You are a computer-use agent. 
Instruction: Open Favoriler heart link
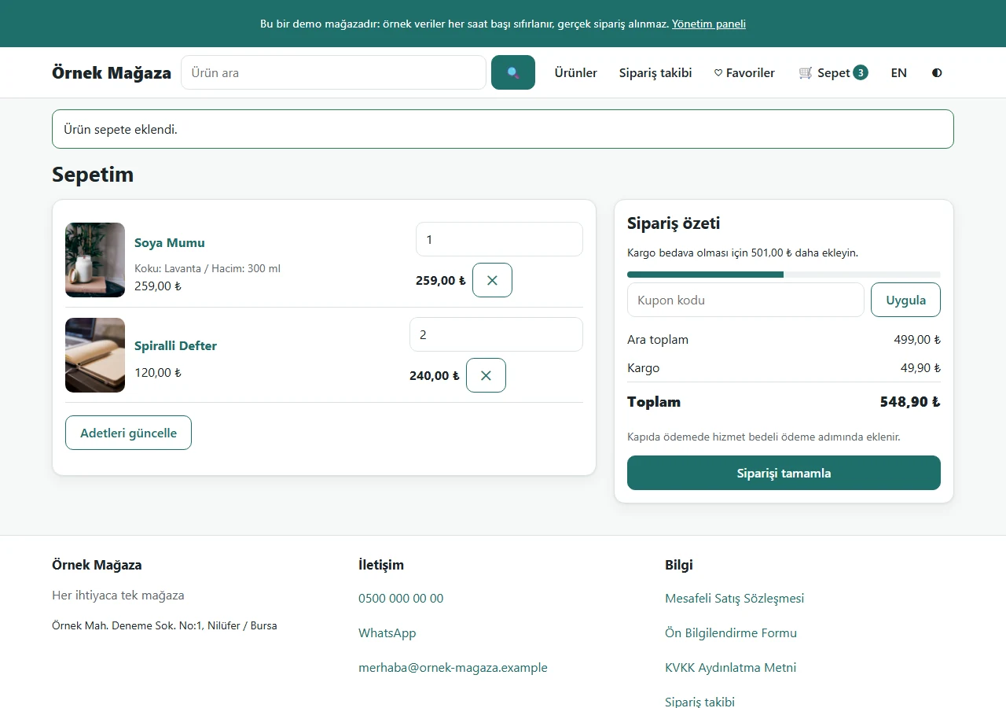(x=744, y=72)
